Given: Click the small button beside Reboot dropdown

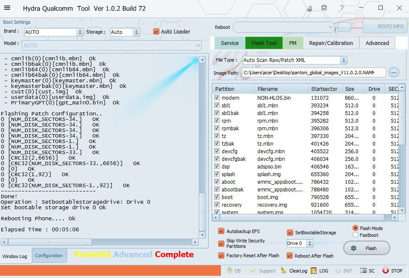Looking at the screenshot, I should 344,27.
